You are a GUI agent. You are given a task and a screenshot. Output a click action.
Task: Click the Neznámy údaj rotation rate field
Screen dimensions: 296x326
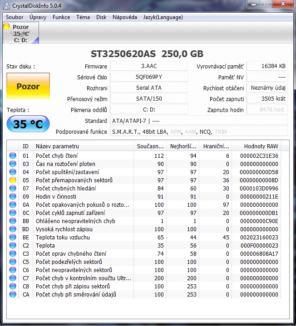tap(267, 88)
